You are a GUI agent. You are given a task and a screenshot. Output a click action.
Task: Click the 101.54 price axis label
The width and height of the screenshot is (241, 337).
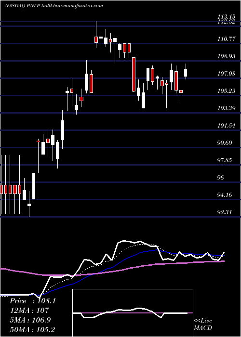click(227, 126)
